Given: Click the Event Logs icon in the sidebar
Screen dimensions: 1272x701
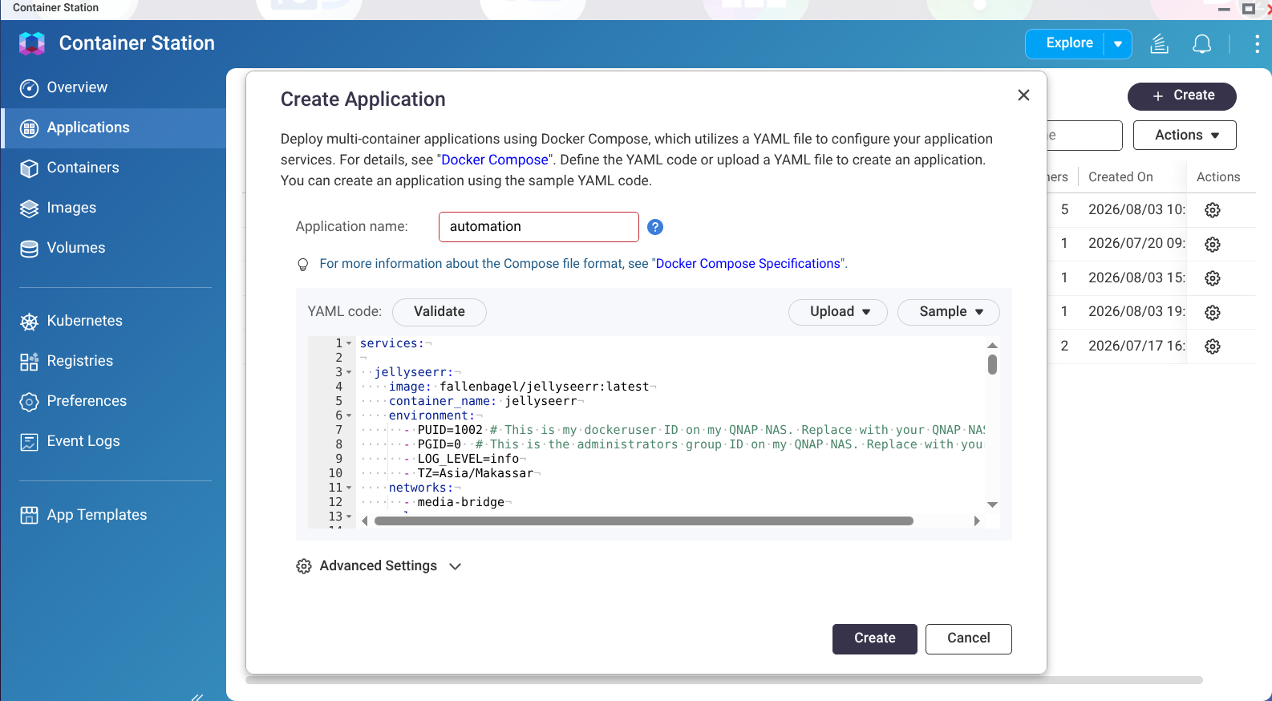Looking at the screenshot, I should tap(29, 442).
